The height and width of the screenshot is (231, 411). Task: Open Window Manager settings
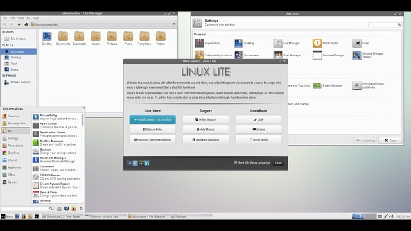(328, 55)
